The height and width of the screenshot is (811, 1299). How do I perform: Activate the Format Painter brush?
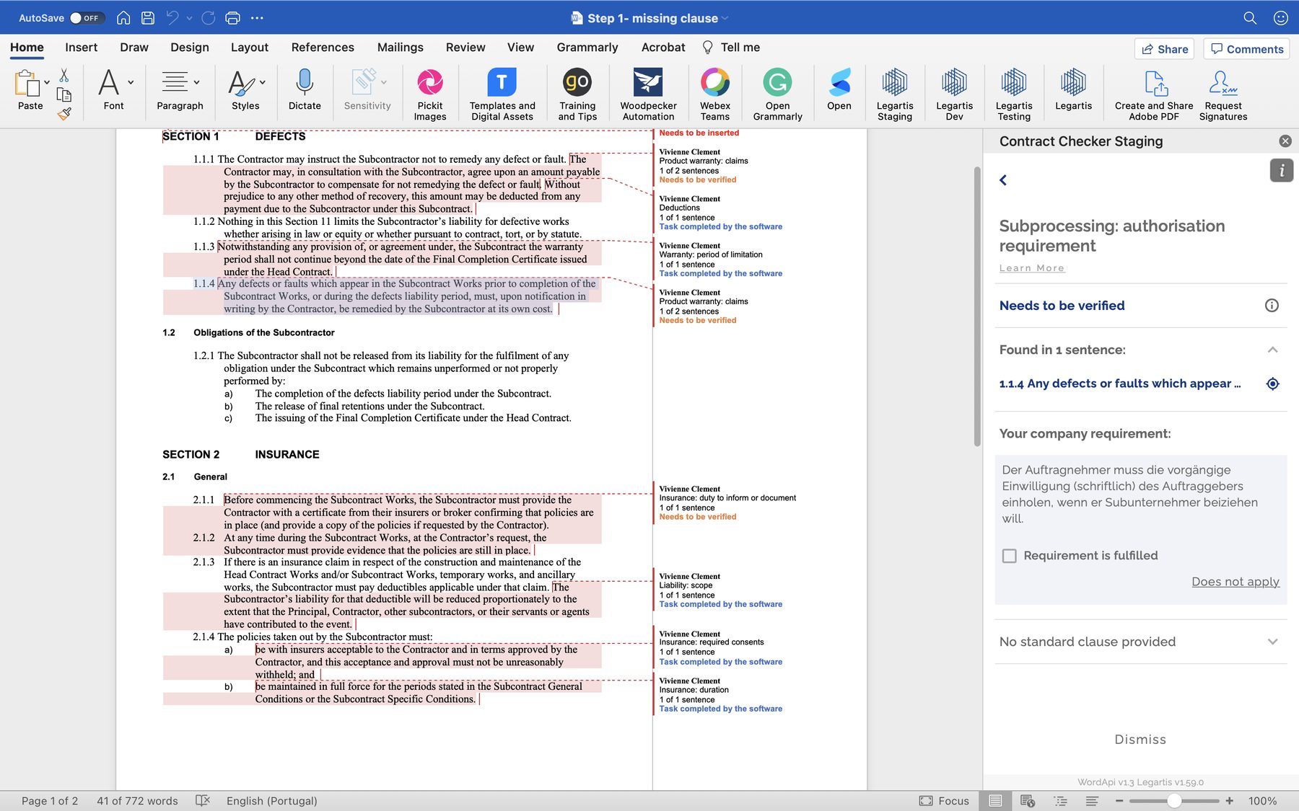pyautogui.click(x=64, y=113)
